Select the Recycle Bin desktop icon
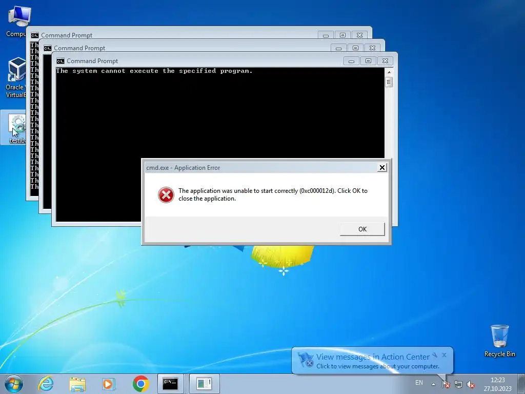The width and height of the screenshot is (525, 394). (499, 341)
